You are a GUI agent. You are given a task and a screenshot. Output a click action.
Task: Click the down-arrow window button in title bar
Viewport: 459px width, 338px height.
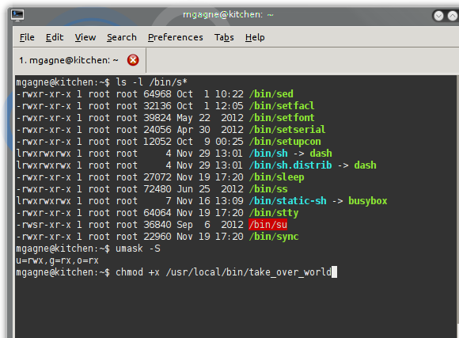[438, 16]
